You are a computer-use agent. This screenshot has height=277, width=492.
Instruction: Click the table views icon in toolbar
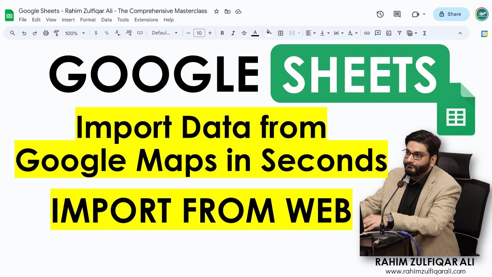coord(410,33)
